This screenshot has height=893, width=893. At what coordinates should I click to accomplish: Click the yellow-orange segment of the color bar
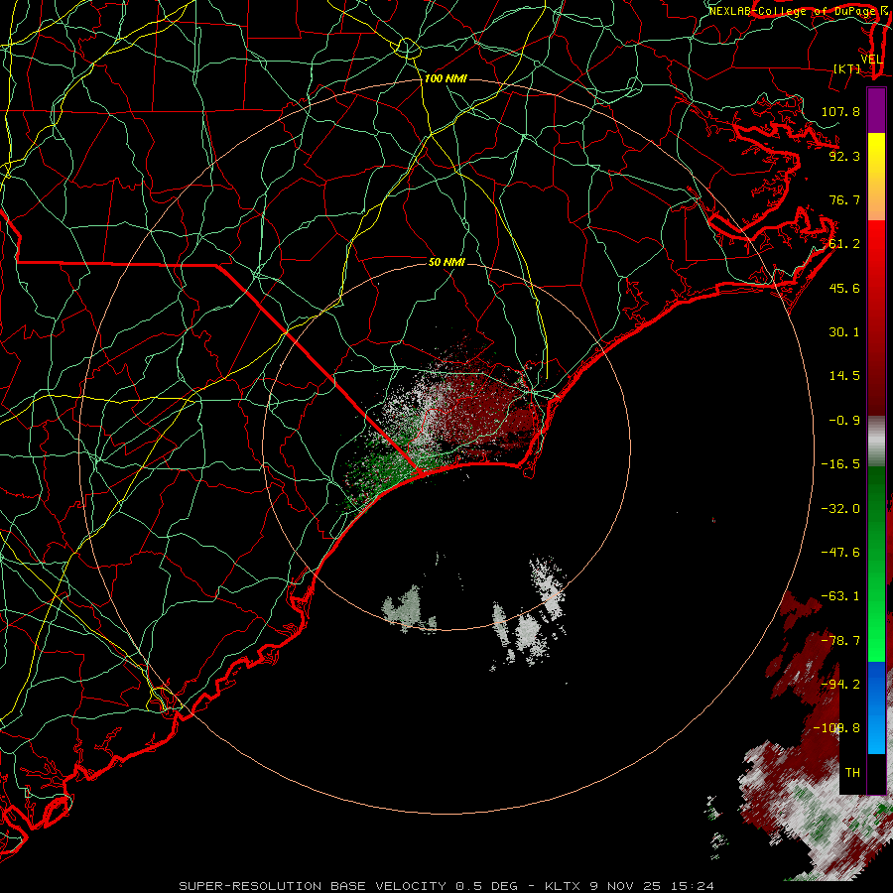pyautogui.click(x=876, y=177)
